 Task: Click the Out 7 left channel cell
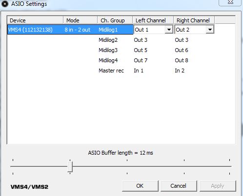pyautogui.click(x=141, y=60)
